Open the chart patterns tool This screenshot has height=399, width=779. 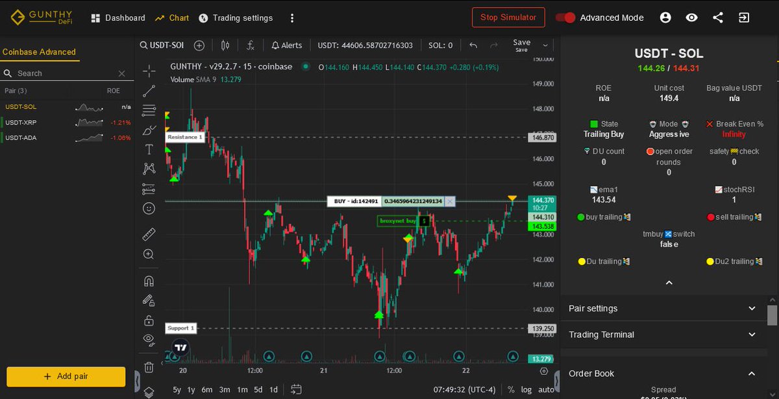point(149,169)
